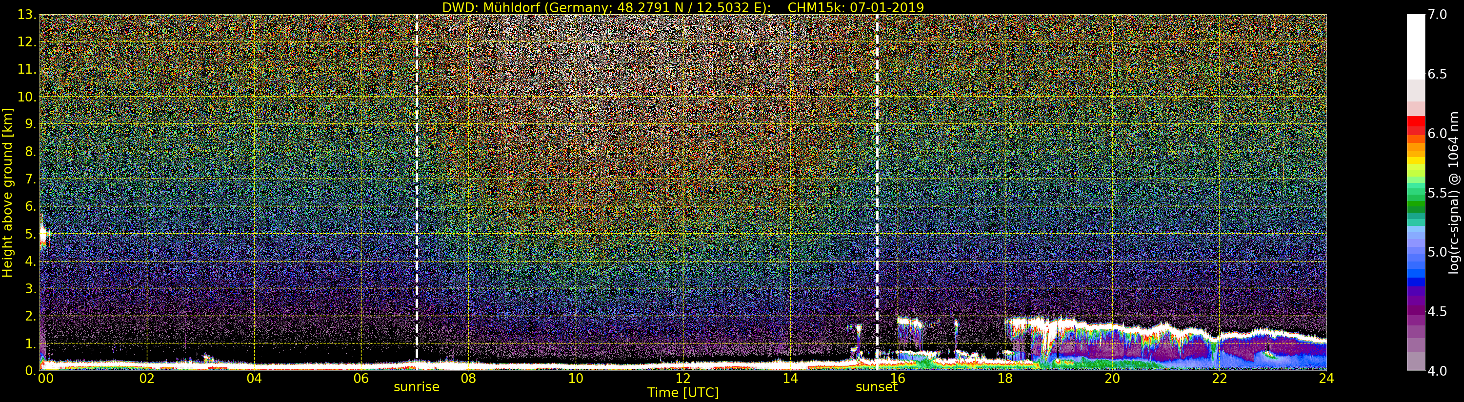Select the '06' hour label on the time axis

(x=361, y=378)
